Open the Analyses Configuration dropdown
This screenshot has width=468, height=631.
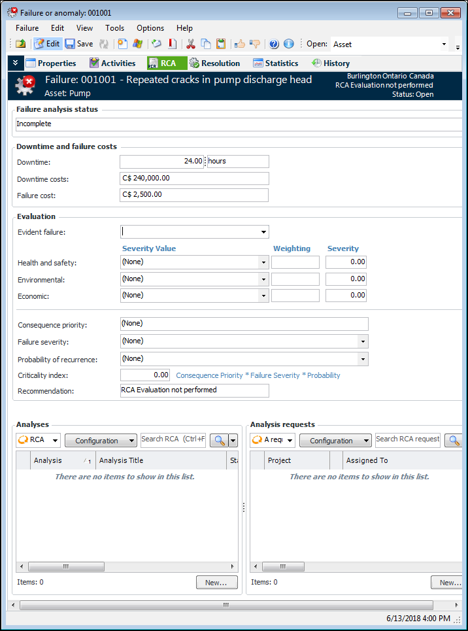101,441
